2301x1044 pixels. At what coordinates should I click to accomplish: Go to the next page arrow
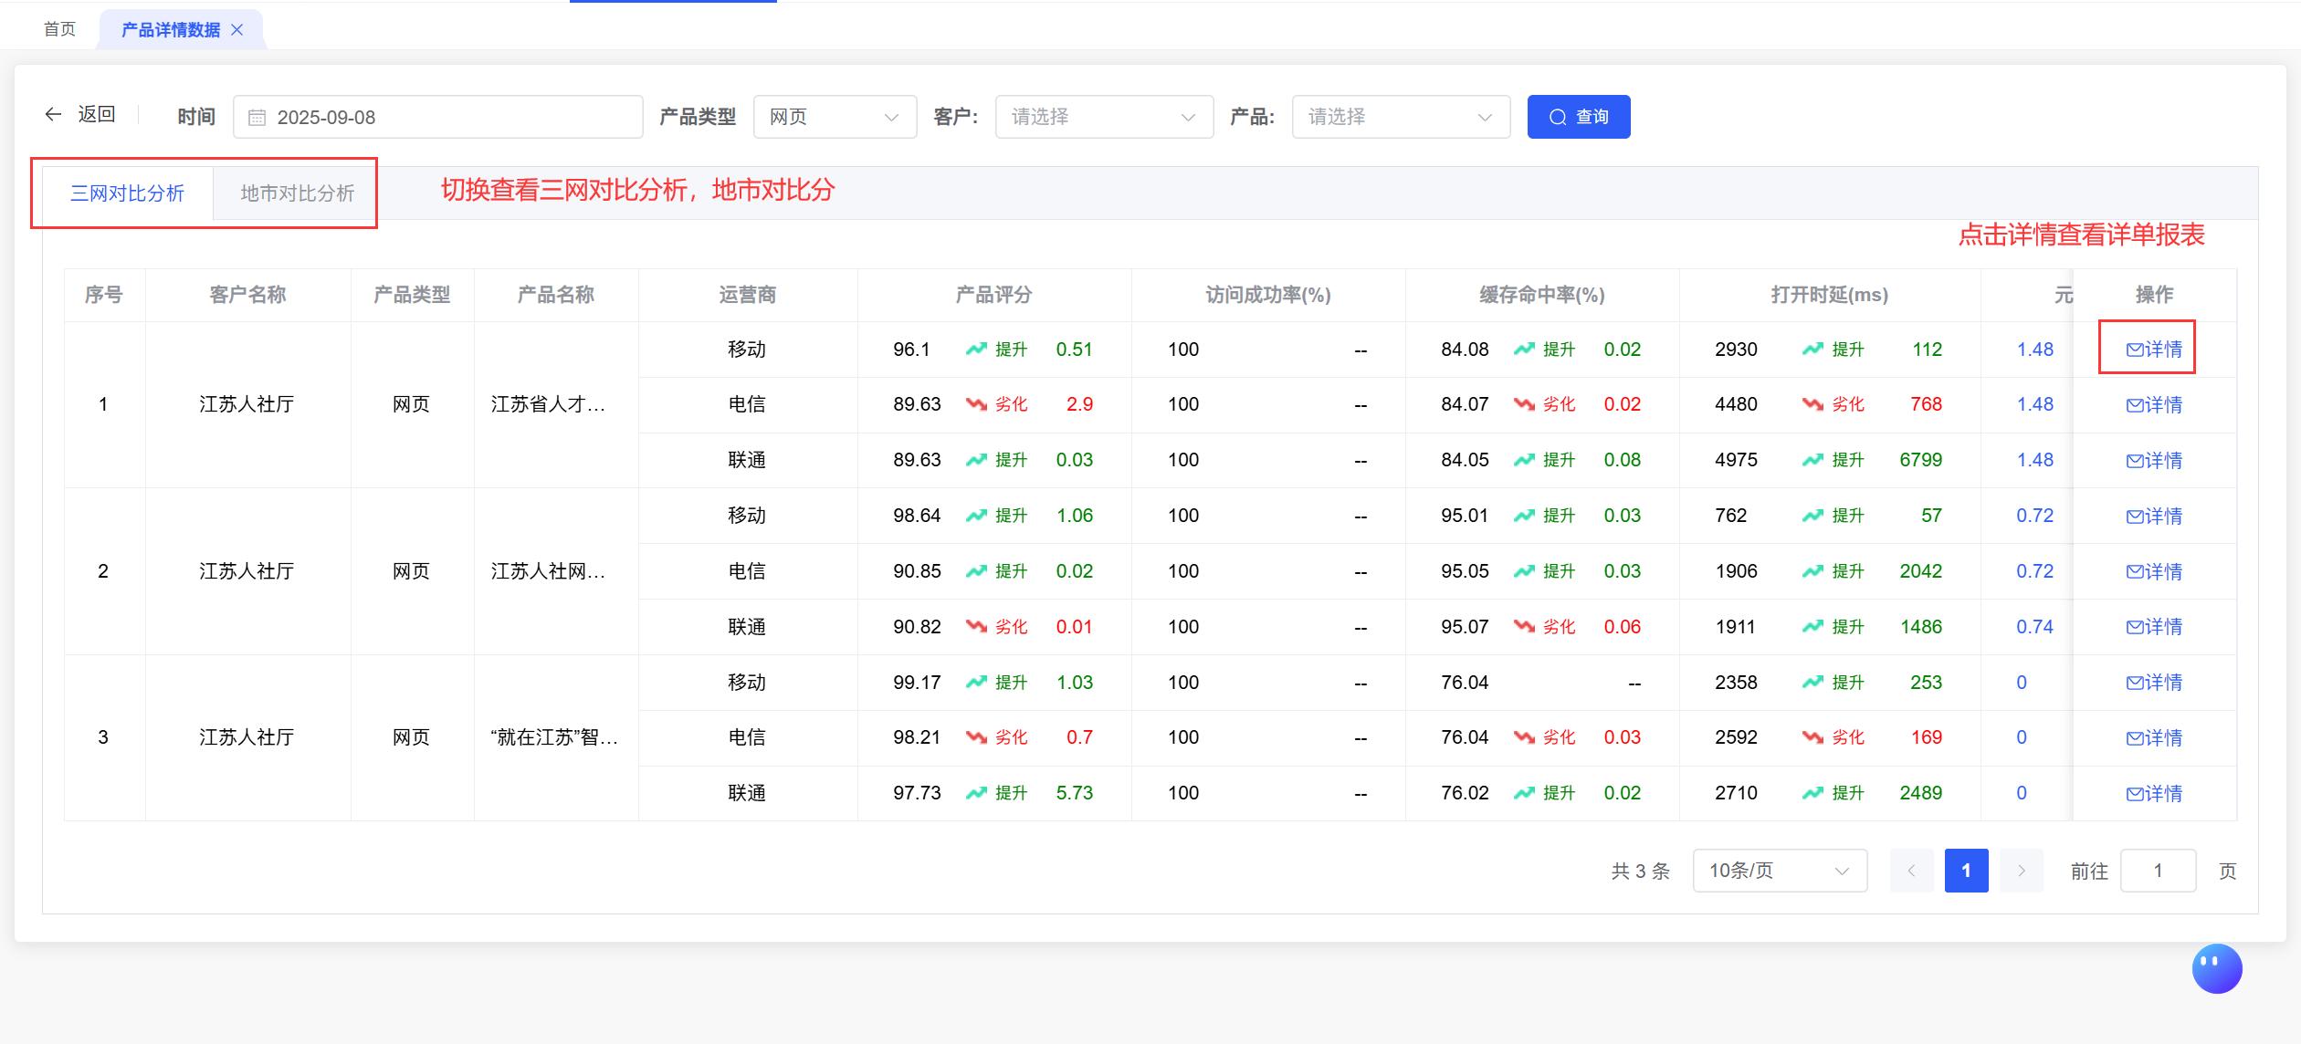[2022, 871]
